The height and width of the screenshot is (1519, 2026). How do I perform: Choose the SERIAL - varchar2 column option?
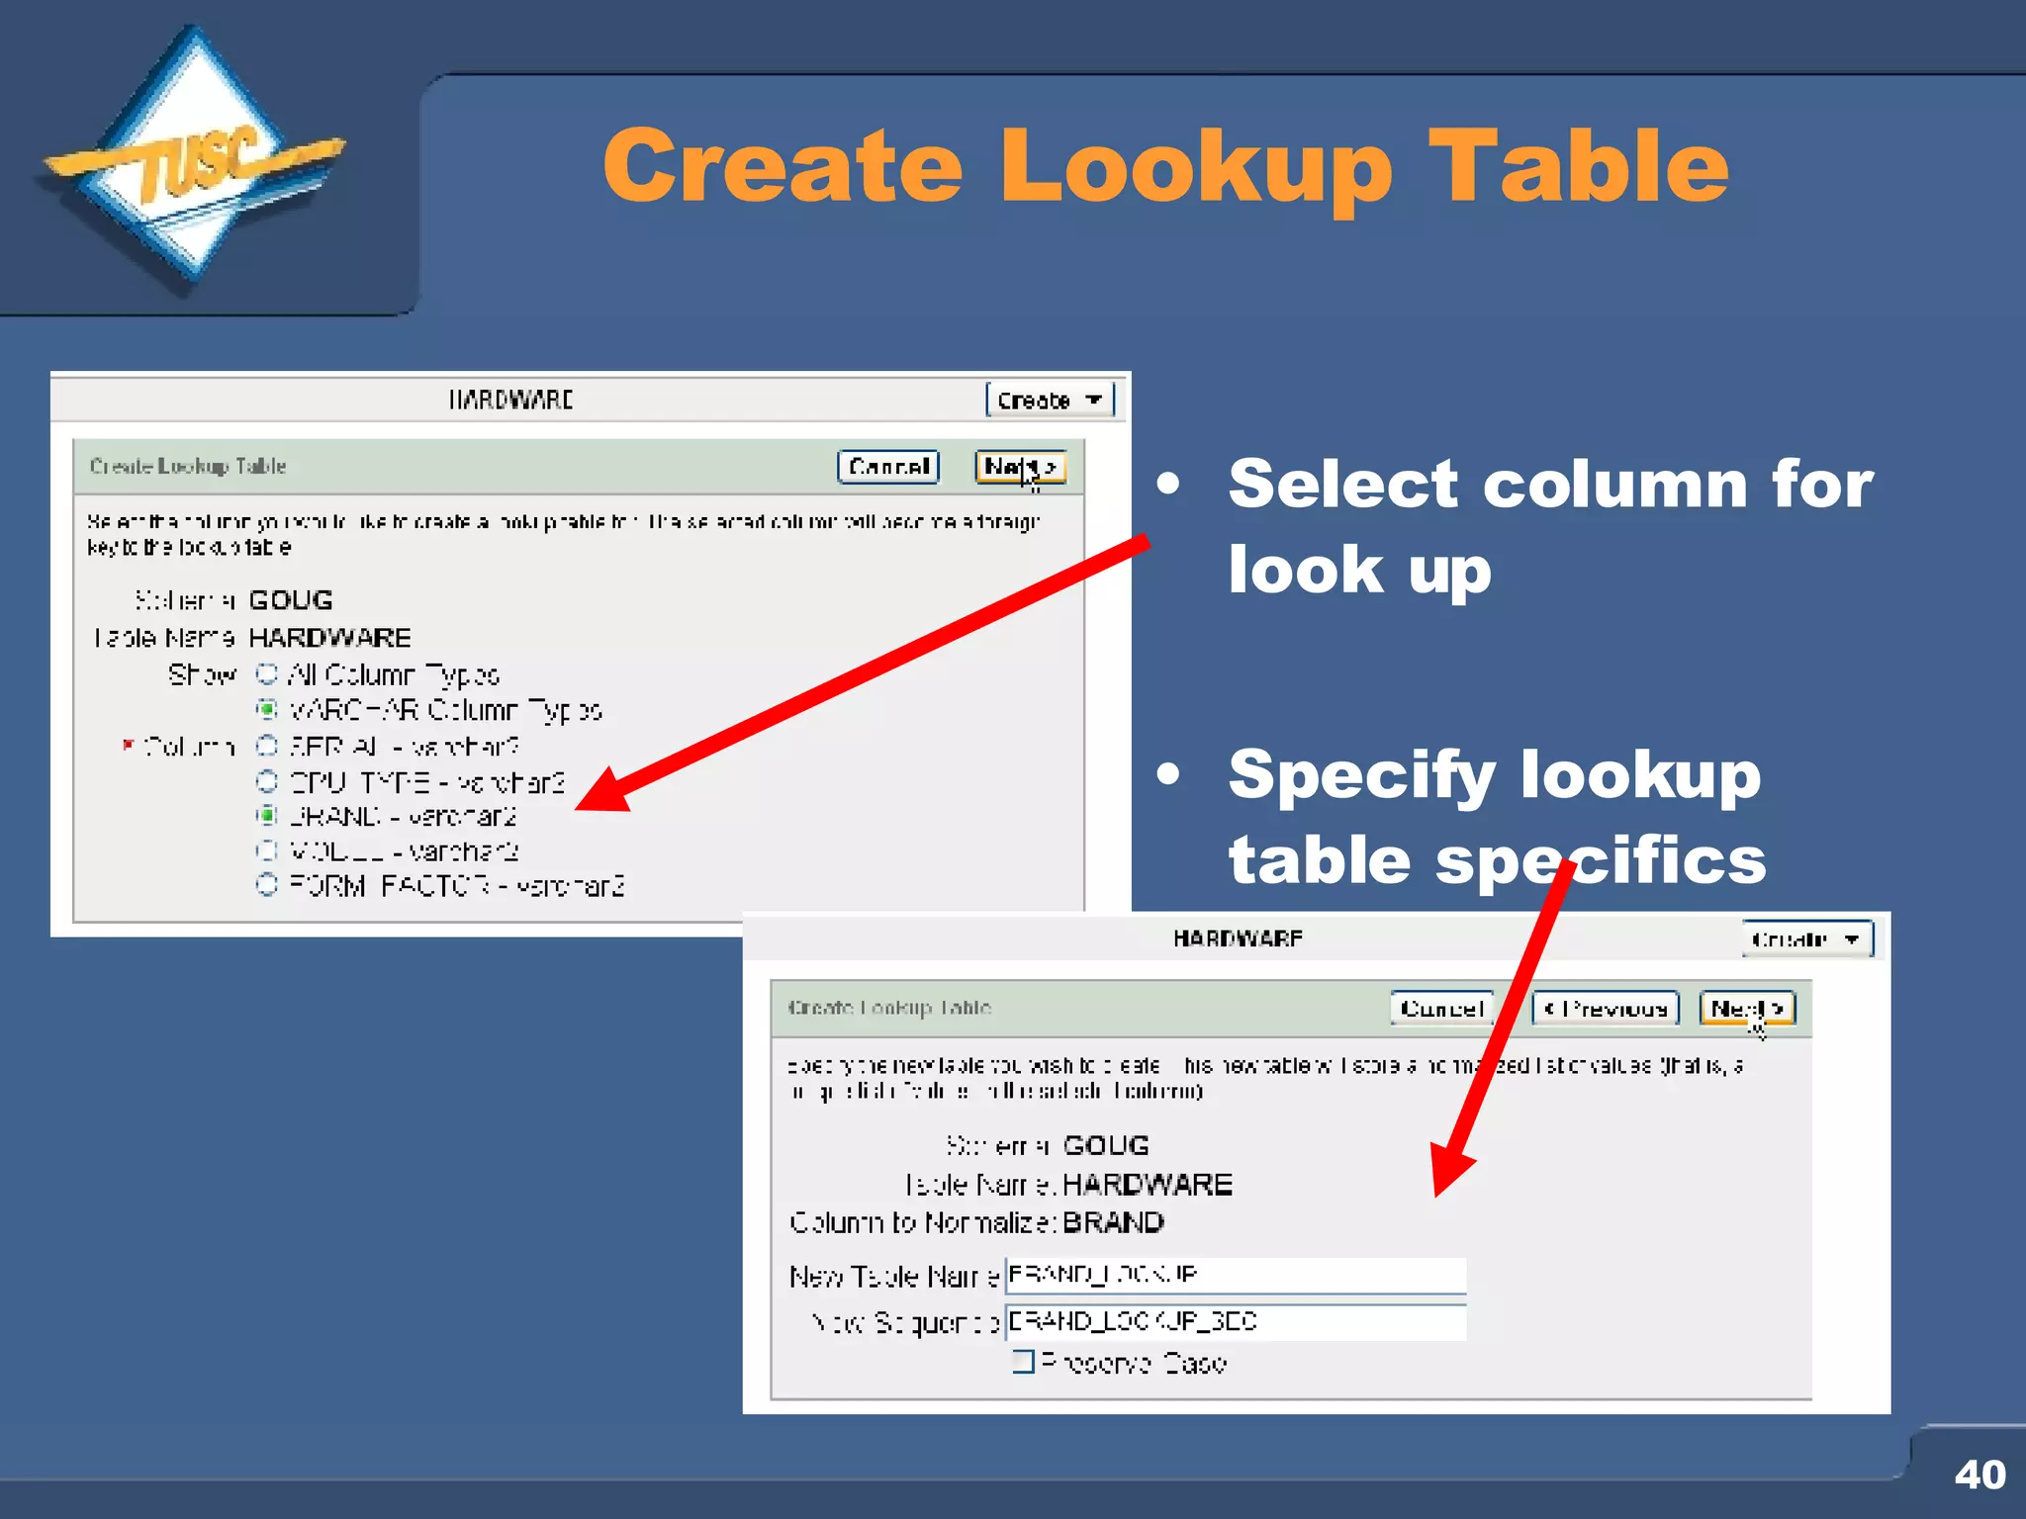click(x=266, y=746)
